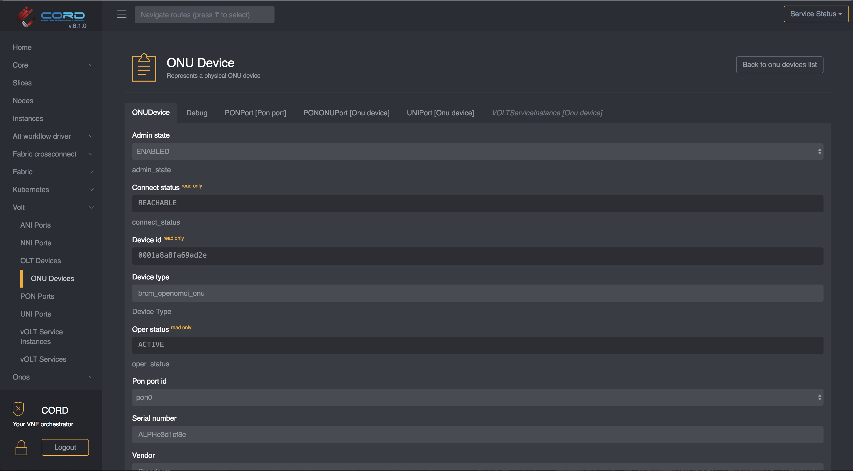The height and width of the screenshot is (471, 853).
Task: Collapse the Volt menu chevron
Action: [x=91, y=208]
